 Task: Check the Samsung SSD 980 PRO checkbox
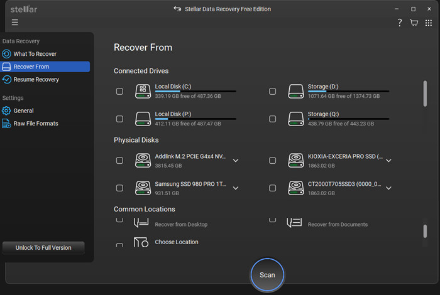coord(119,188)
